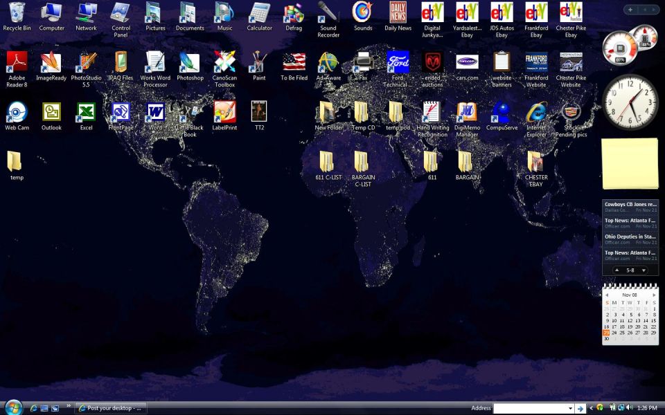Select the CHESTER EBAY folder

(535, 162)
